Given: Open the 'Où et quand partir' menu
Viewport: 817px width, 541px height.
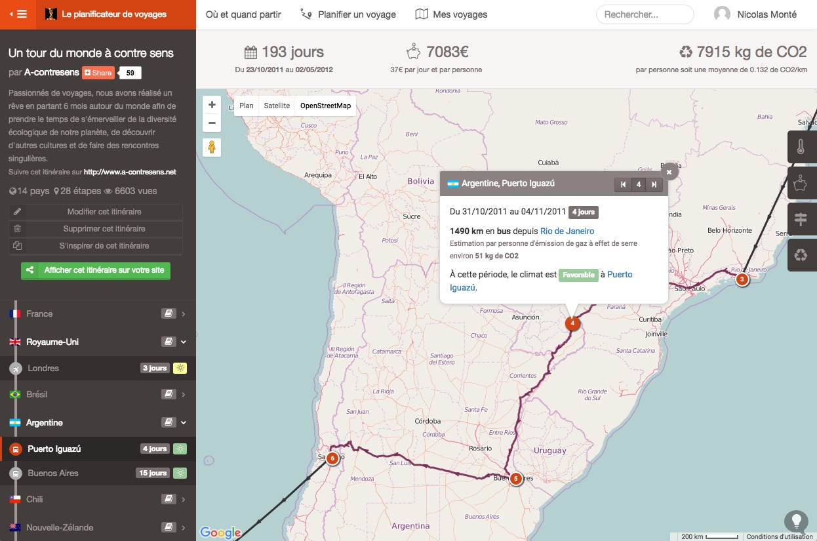Looking at the screenshot, I should pyautogui.click(x=243, y=14).
